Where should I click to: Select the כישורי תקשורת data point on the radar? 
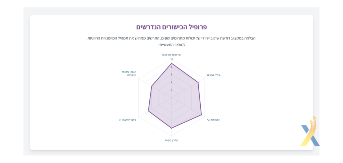(x=148, y=111)
